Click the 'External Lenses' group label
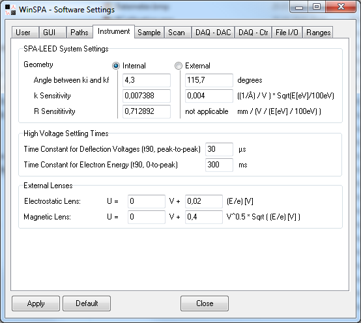The width and height of the screenshot is (361, 323). click(x=48, y=186)
